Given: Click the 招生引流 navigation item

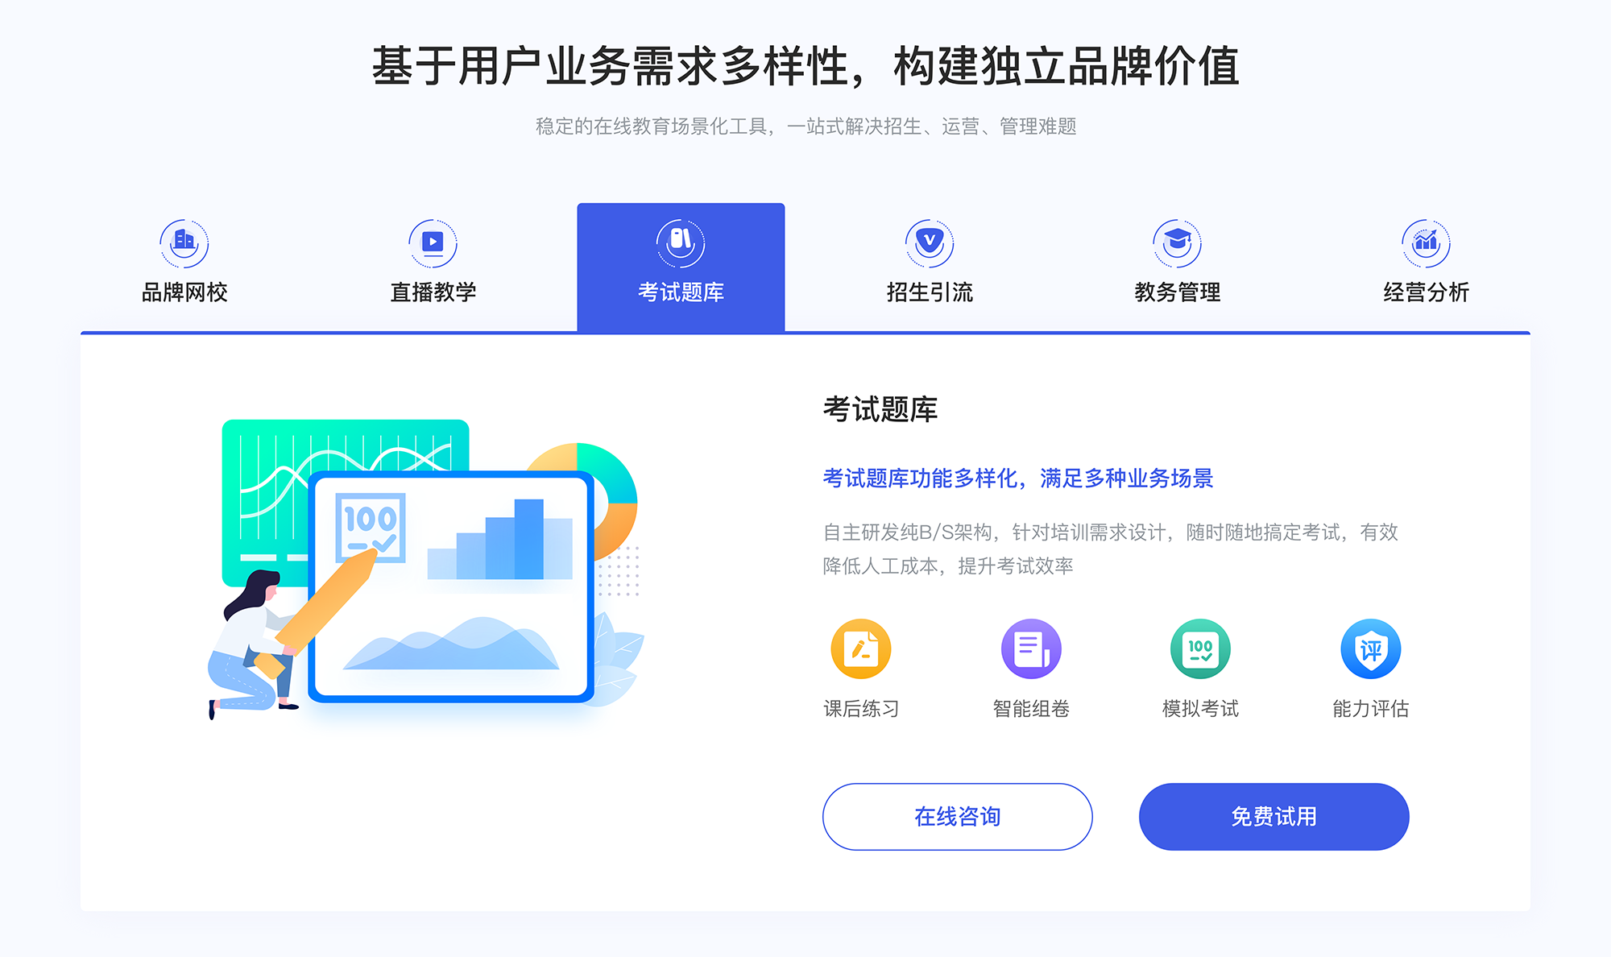Looking at the screenshot, I should tap(924, 263).
